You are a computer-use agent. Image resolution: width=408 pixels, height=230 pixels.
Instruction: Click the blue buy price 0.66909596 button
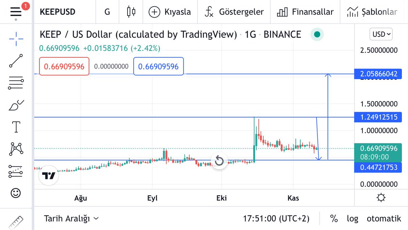coord(158,66)
